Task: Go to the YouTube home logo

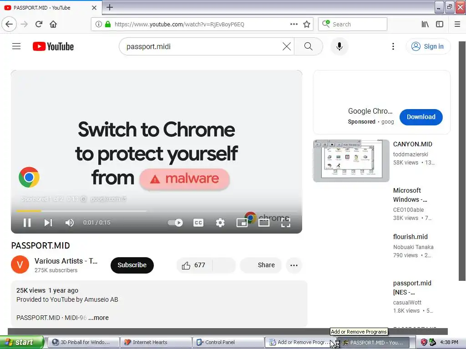Action: [53, 47]
